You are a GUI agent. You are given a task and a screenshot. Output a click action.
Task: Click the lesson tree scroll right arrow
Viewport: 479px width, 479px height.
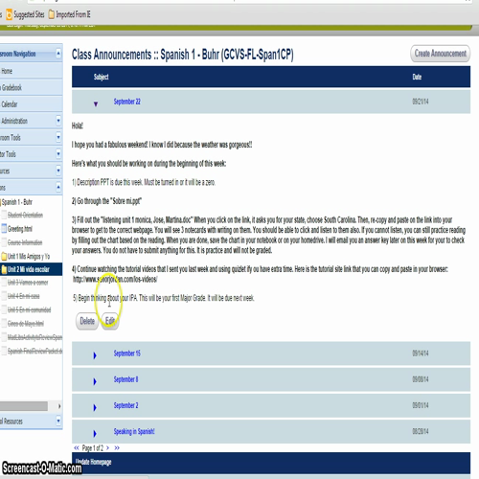click(59, 406)
